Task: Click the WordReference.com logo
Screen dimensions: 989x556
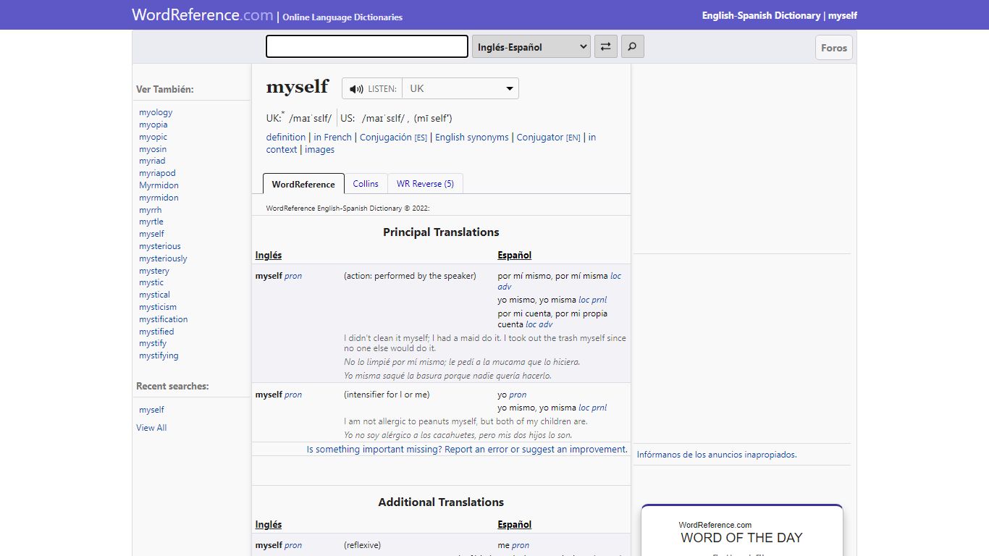Action: coord(203,14)
